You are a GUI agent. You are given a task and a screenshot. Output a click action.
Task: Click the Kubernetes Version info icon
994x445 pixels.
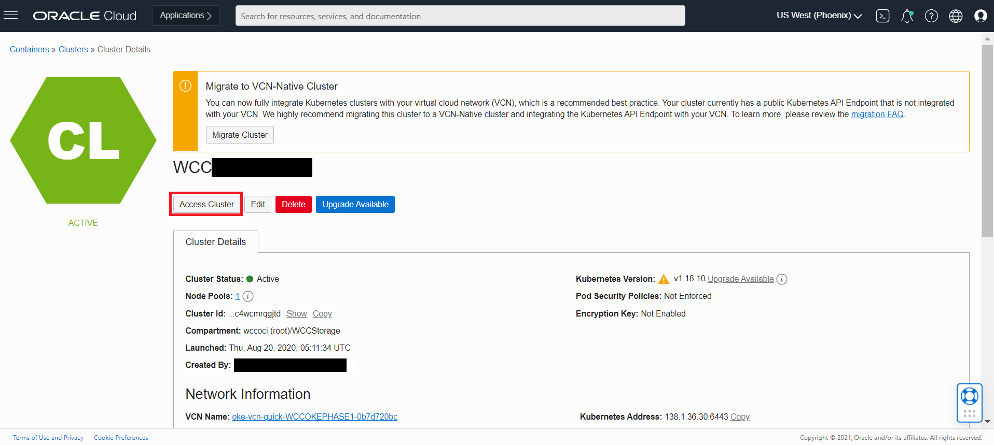coord(782,279)
